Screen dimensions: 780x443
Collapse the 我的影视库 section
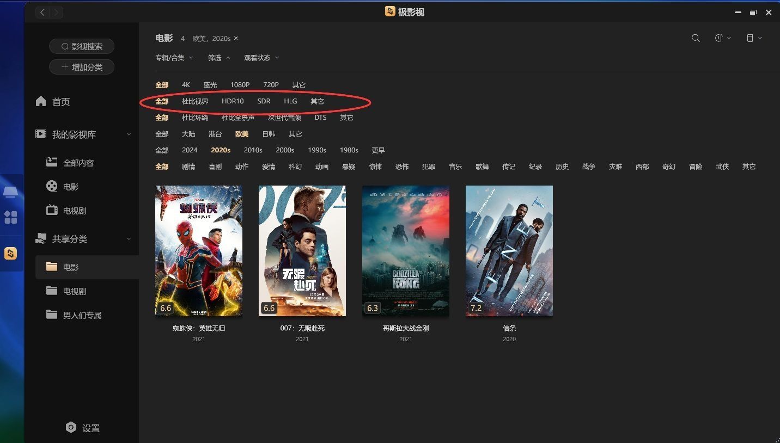[129, 134]
